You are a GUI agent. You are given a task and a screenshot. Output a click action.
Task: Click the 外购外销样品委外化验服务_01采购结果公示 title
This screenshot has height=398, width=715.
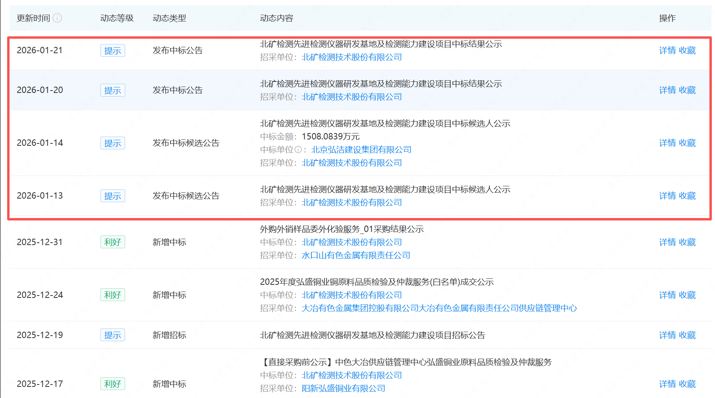(342, 229)
